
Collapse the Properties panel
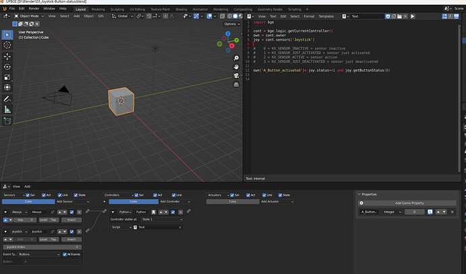359,194
